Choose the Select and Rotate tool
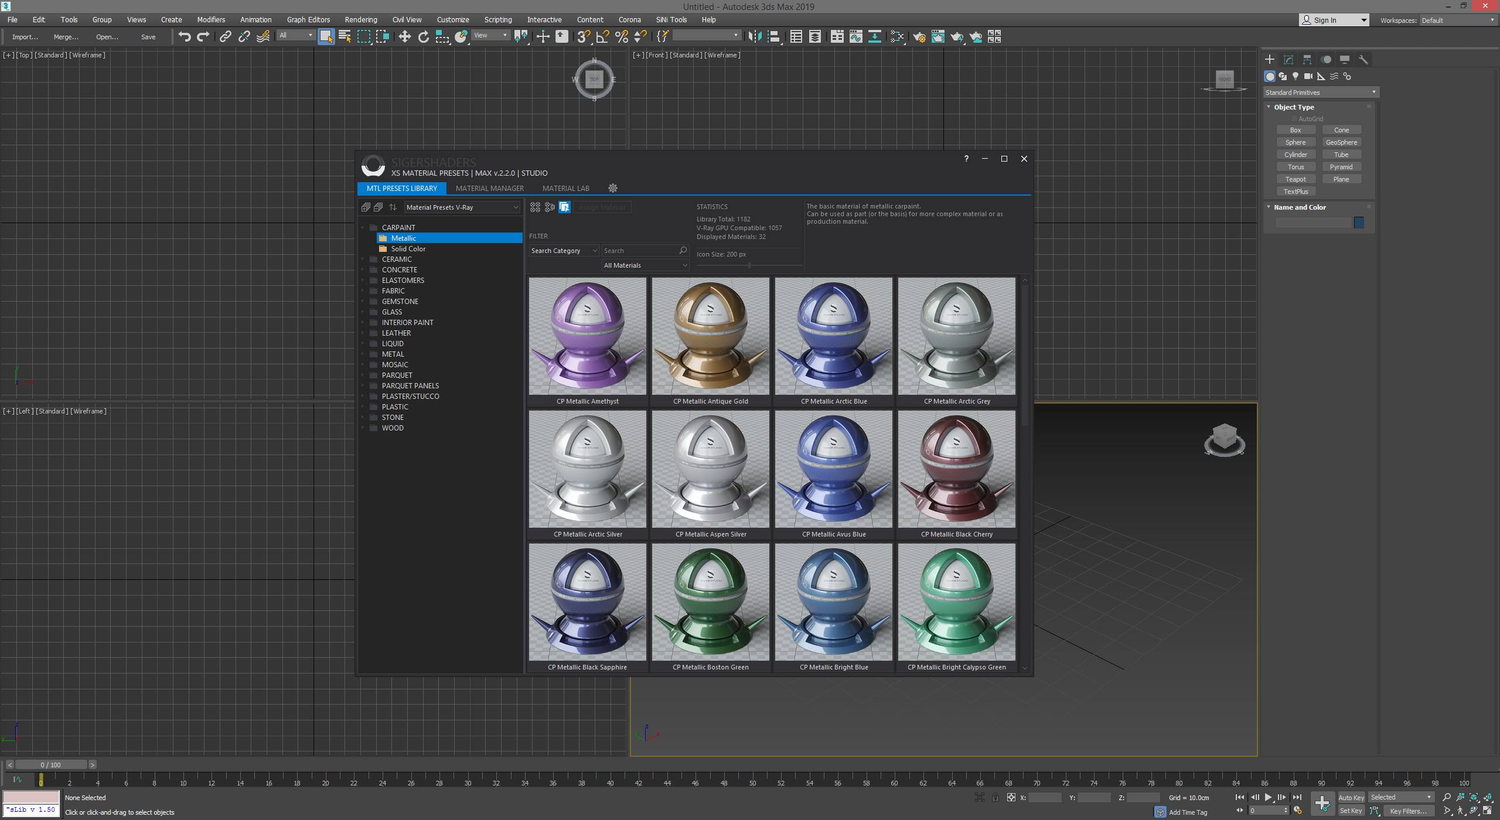Viewport: 1500px width, 820px height. tap(423, 37)
